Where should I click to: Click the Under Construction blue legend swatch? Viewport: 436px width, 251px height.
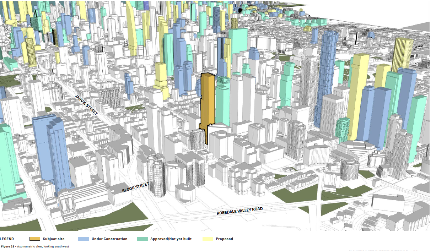84,239
